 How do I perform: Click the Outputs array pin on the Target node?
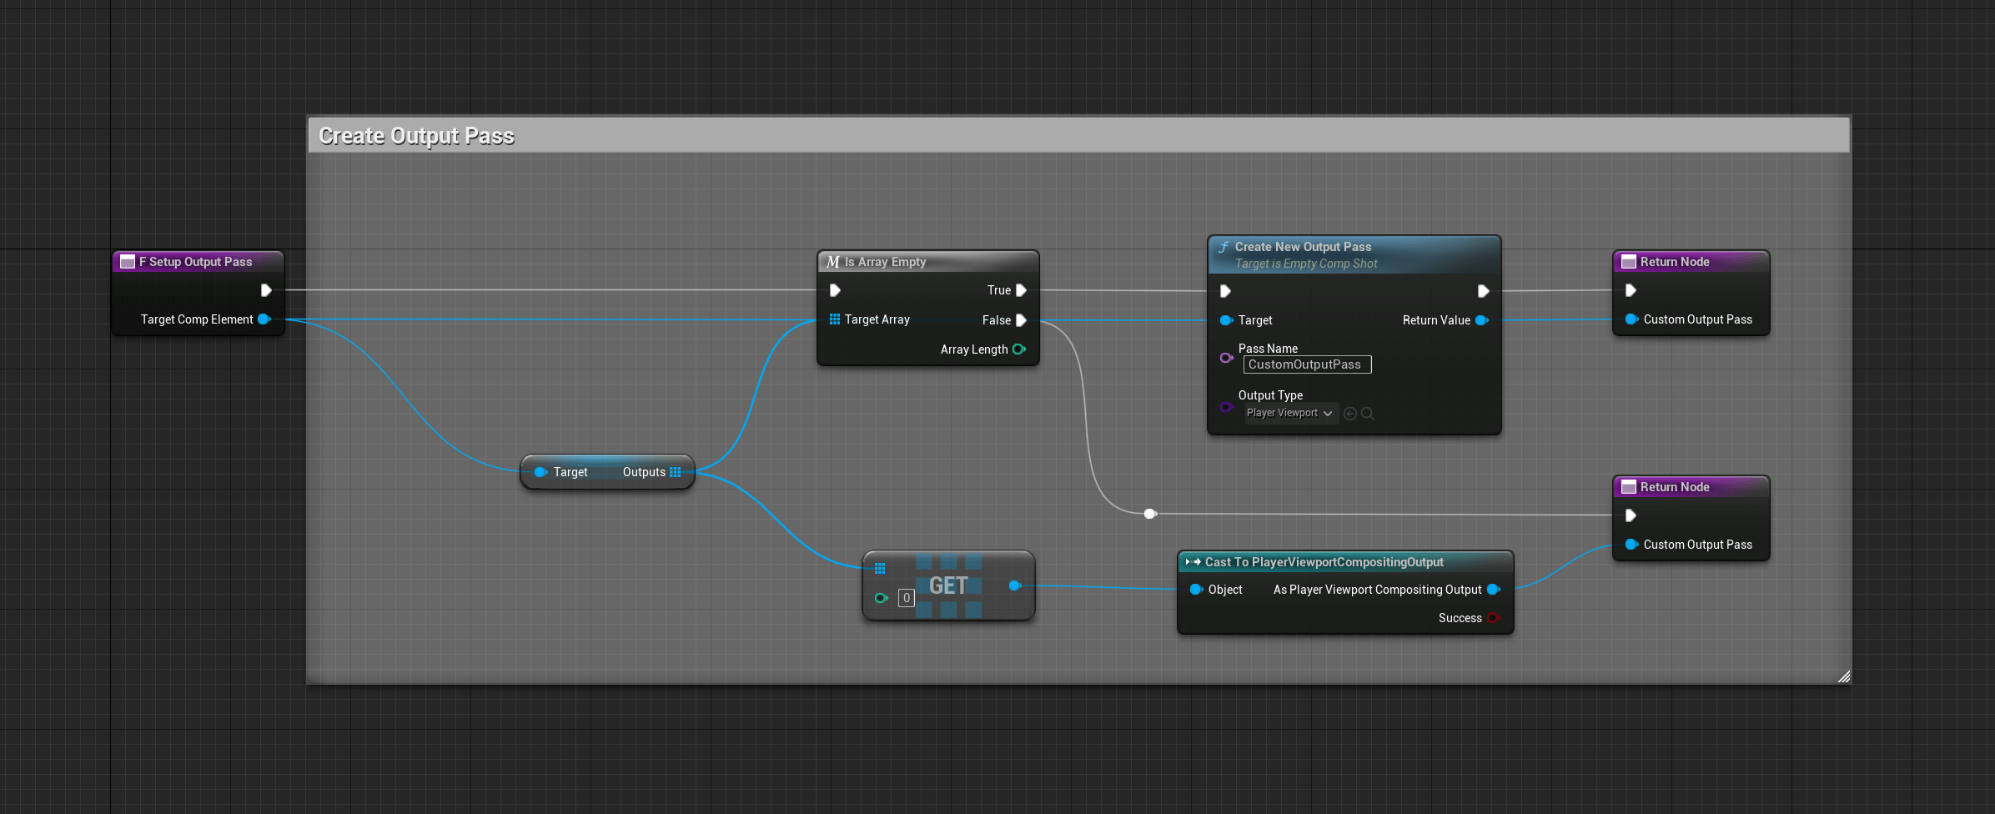point(673,471)
